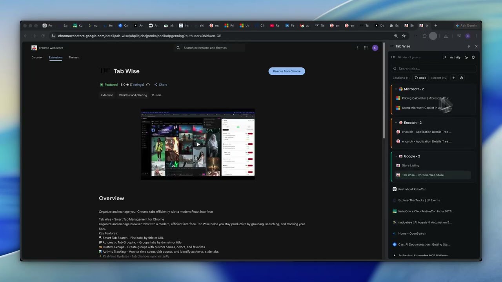Open Explore The Tracks | LF Events row
The width and height of the screenshot is (502, 282).
[433, 200]
